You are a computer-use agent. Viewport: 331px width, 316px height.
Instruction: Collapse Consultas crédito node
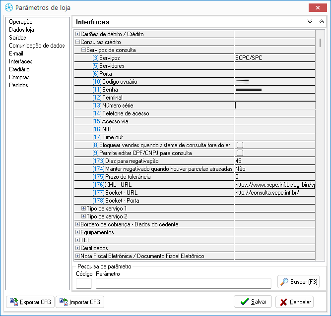(x=77, y=42)
